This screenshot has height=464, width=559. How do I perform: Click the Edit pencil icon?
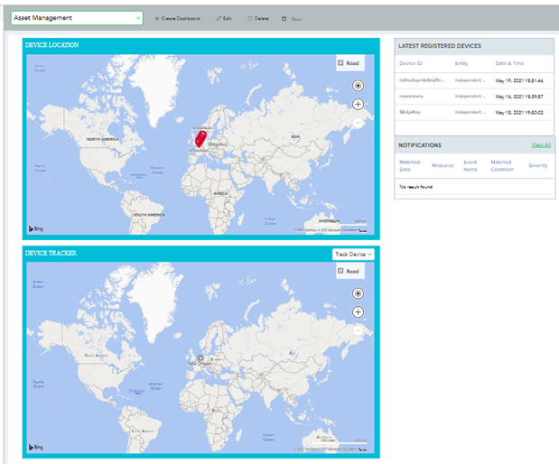(218, 18)
